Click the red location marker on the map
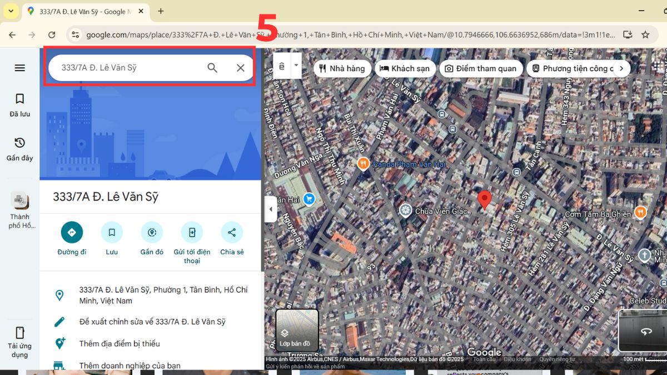 (x=485, y=200)
